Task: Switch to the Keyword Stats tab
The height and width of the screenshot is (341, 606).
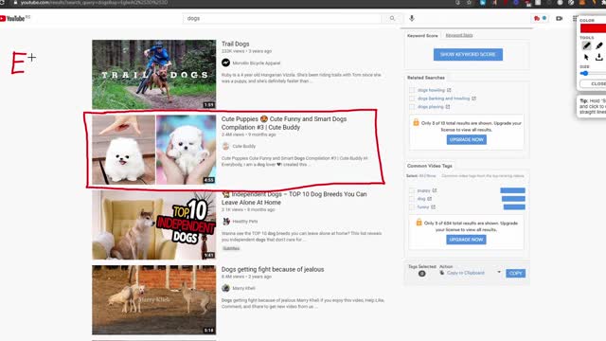Action: 459,35
